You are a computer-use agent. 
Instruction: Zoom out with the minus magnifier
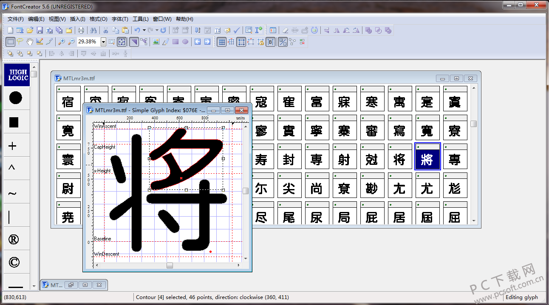[x=71, y=42]
